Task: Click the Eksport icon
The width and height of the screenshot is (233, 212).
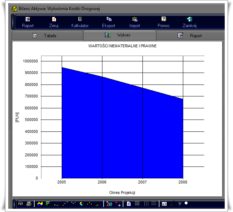Action: point(109,22)
